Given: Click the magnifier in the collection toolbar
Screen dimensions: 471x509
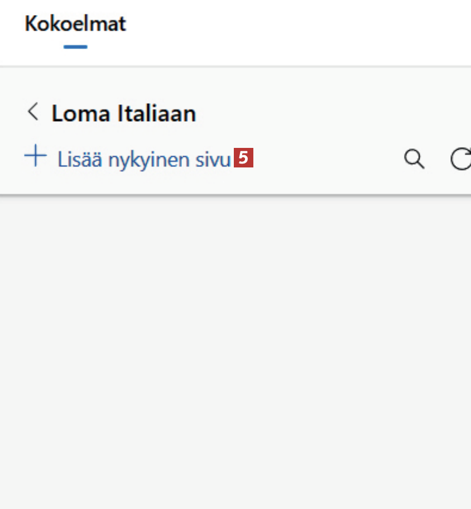Looking at the screenshot, I should (x=414, y=159).
